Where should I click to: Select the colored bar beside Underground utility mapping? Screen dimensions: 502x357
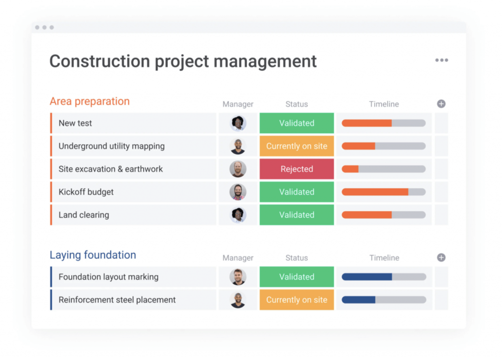click(x=51, y=146)
